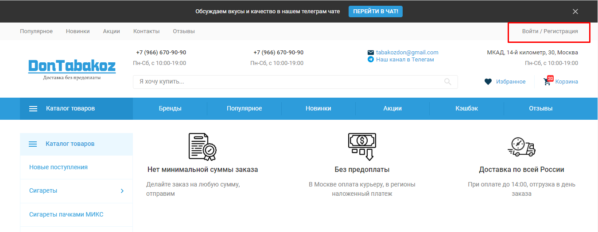598x232 pixels.
Task: Open Сигареты пачками МИКС category
Action: click(x=66, y=215)
